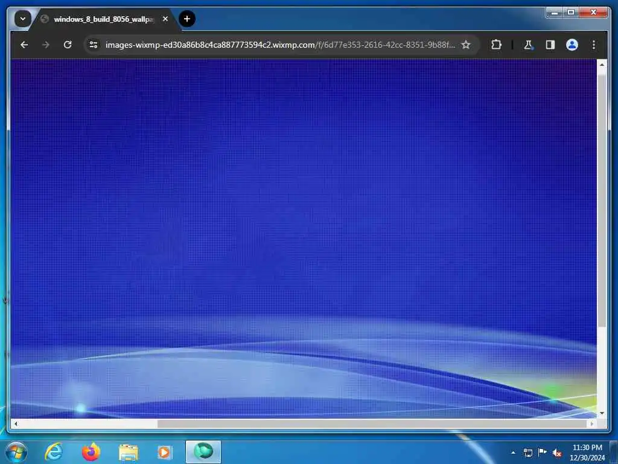Expand the tab search dropdown
Image resolution: width=618 pixels, height=464 pixels.
[23, 19]
